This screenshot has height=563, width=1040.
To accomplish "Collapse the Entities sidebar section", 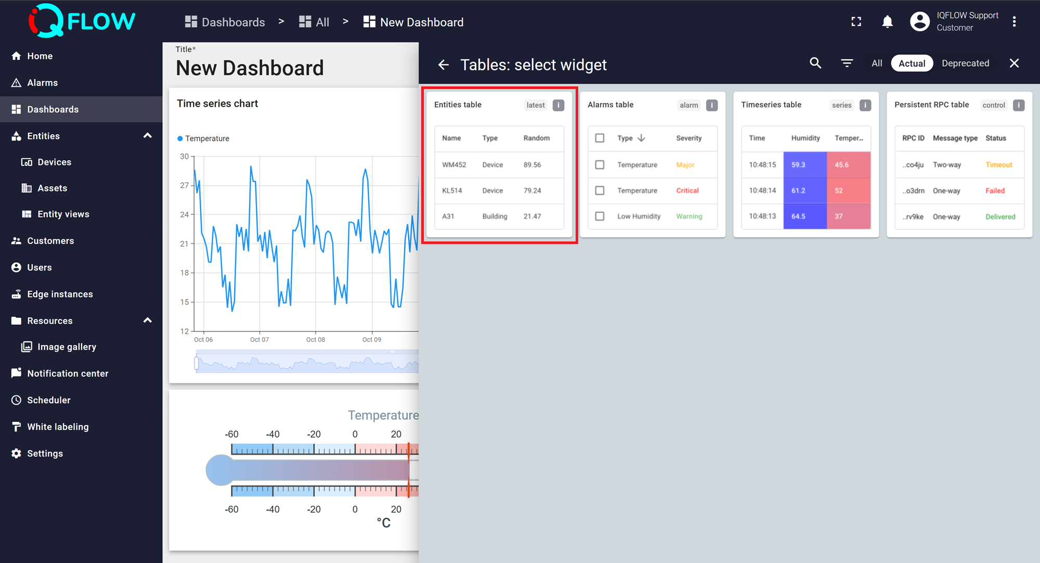I will click(x=148, y=136).
